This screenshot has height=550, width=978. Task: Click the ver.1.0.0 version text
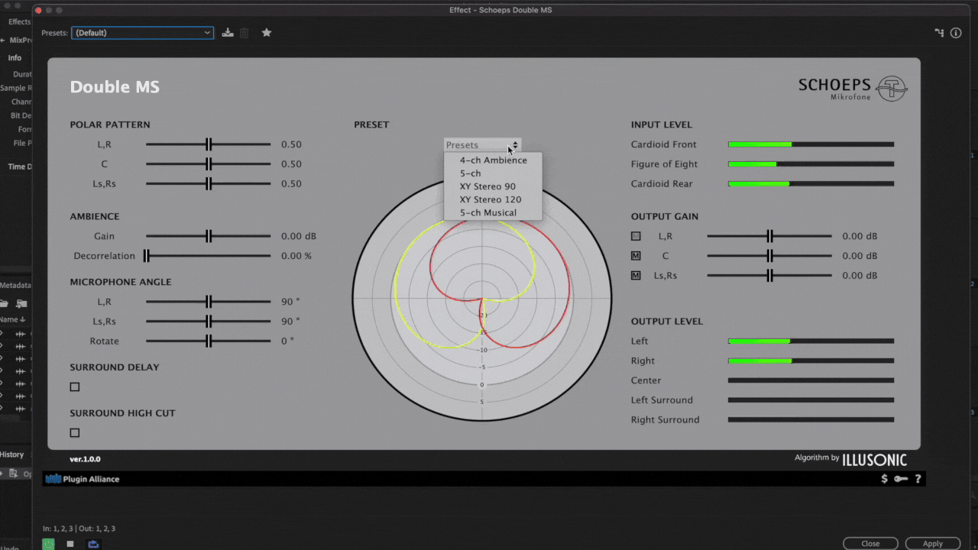(85, 459)
